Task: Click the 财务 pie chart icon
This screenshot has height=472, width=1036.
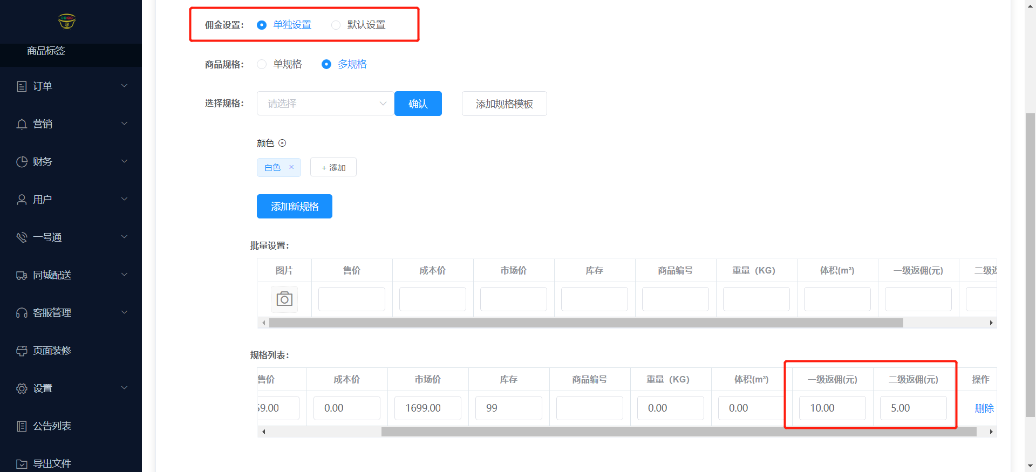Action: [x=22, y=162]
